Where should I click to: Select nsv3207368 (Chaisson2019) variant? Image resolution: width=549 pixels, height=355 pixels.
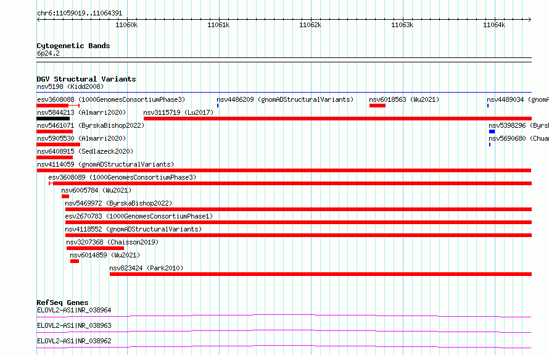pyautogui.click(x=112, y=242)
